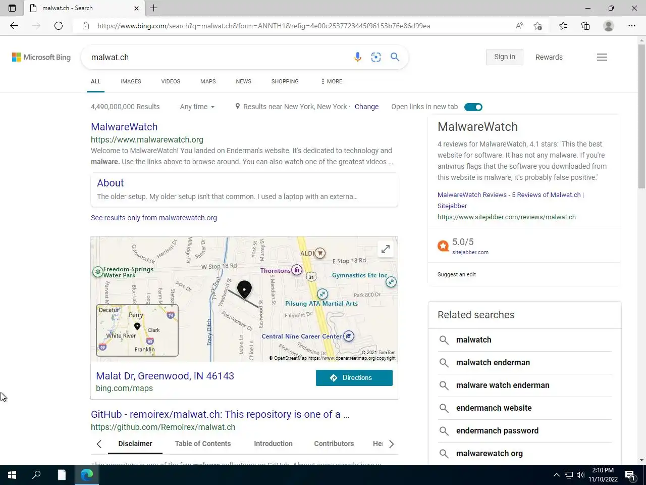Select related search endermanch password
Screen dimensions: 646x485
497,431
